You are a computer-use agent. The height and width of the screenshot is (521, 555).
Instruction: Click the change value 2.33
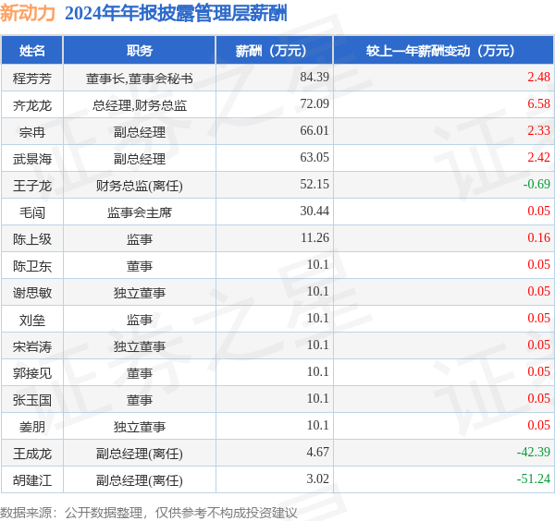[x=538, y=130]
